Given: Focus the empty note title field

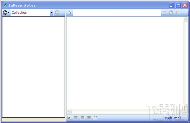Looking at the screenshot, I should pyautogui.click(x=117, y=13).
